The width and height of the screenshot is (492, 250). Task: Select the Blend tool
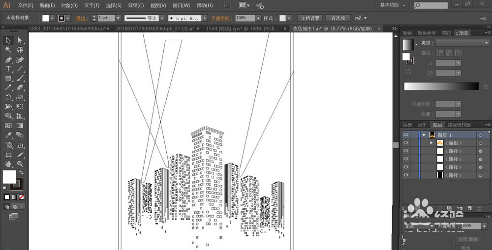tap(20, 135)
